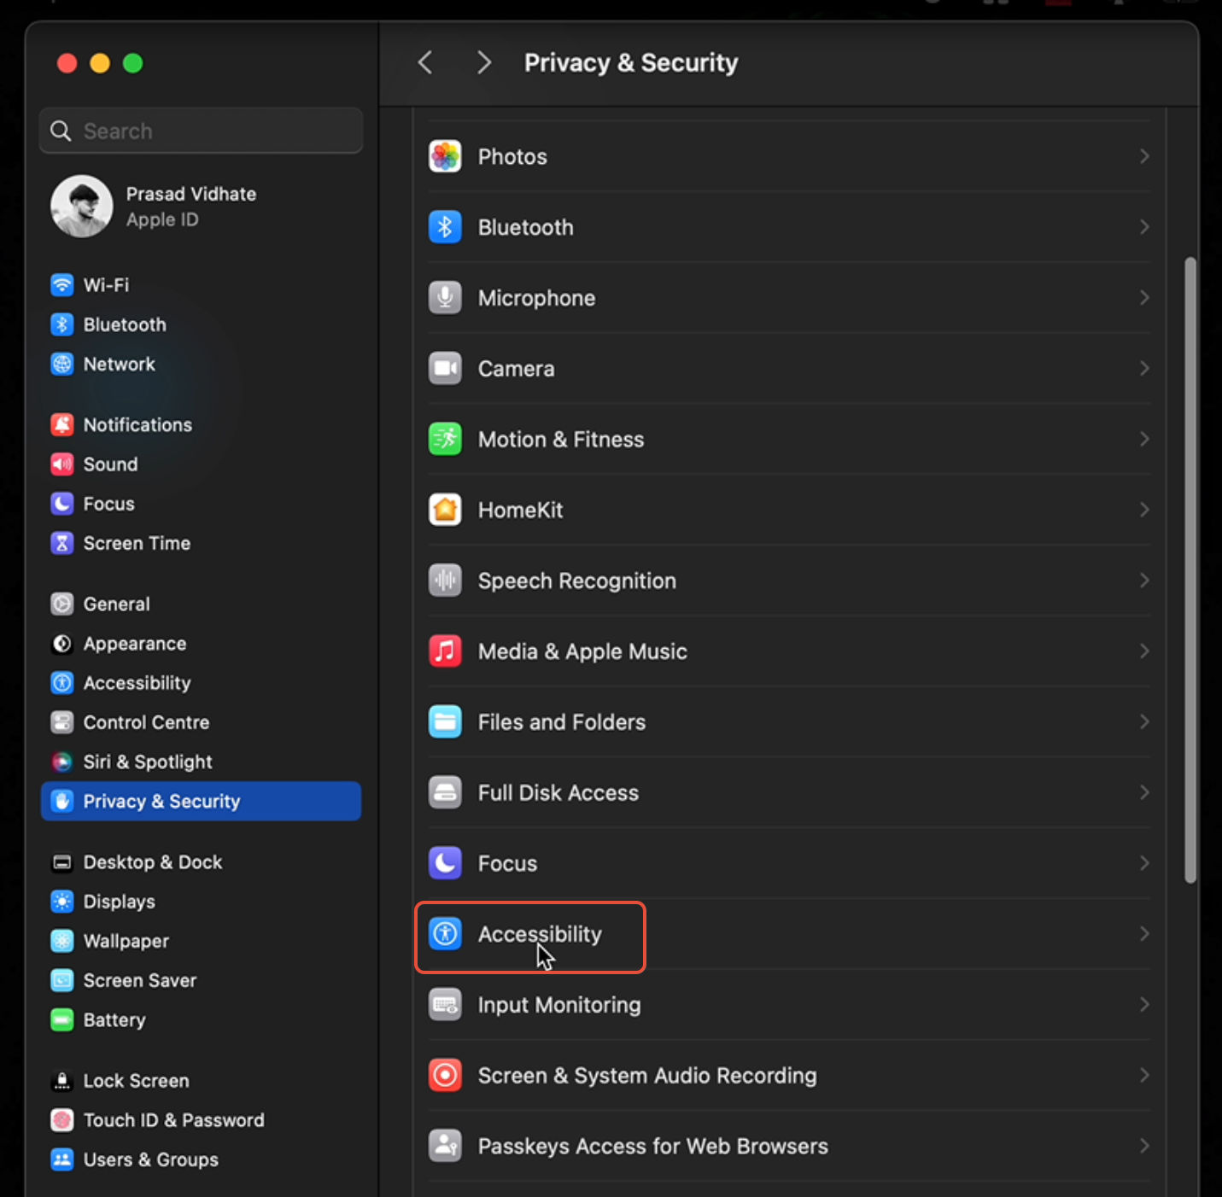Click the Control Centre icon in sidebar

click(x=62, y=722)
